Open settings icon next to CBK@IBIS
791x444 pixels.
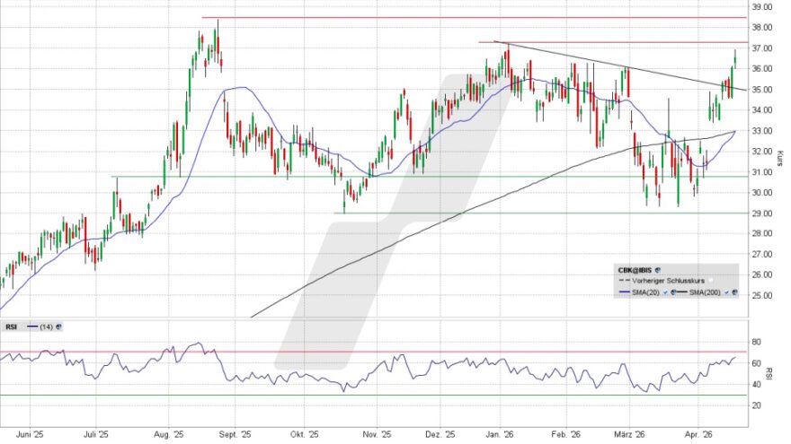pyautogui.click(x=658, y=269)
